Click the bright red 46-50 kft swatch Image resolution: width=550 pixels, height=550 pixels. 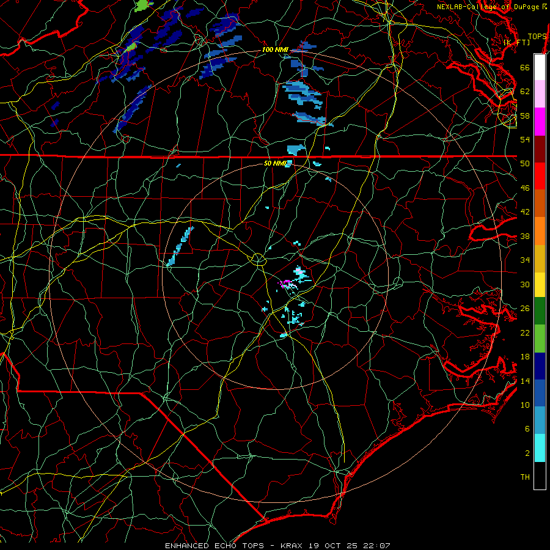pyautogui.click(x=540, y=176)
